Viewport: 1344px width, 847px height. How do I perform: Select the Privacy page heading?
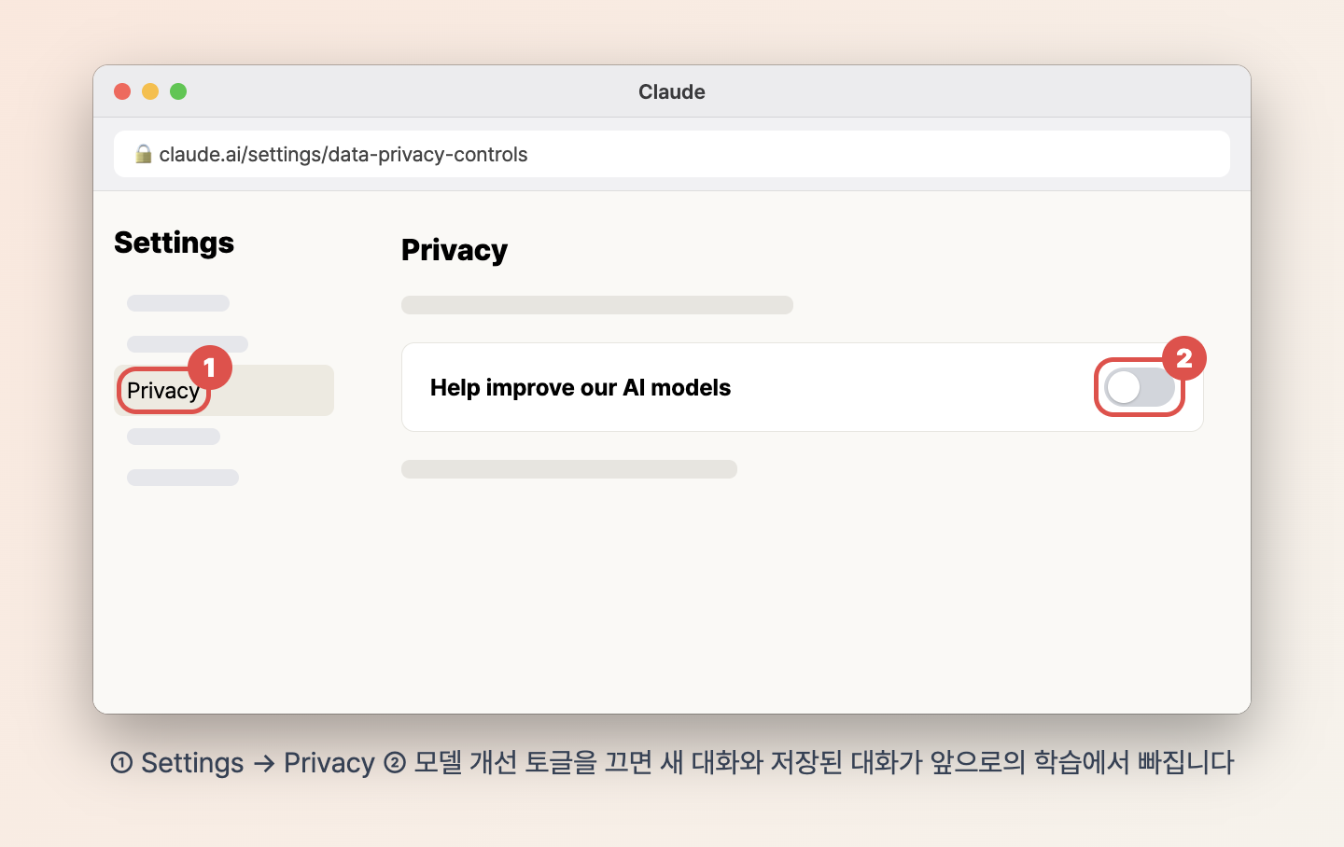(x=455, y=250)
